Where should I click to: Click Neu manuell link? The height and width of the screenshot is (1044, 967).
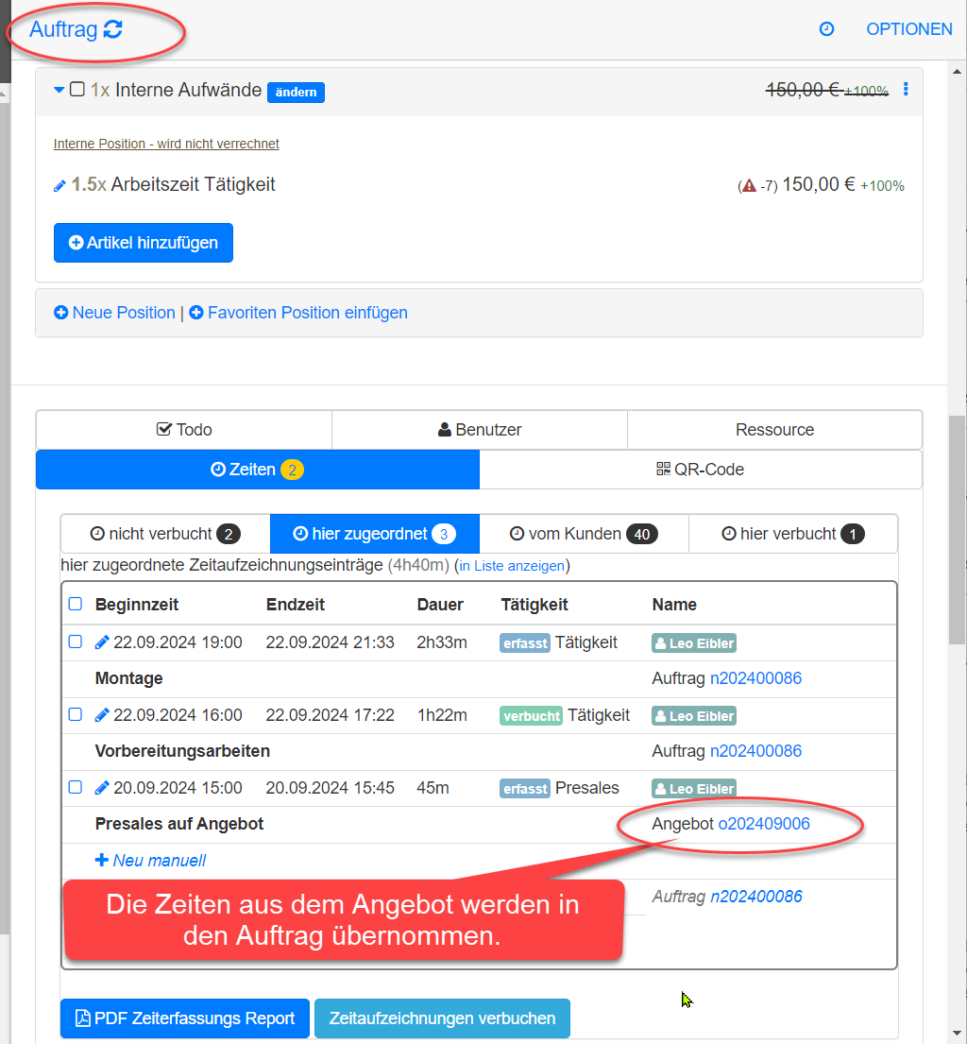pyautogui.click(x=150, y=860)
